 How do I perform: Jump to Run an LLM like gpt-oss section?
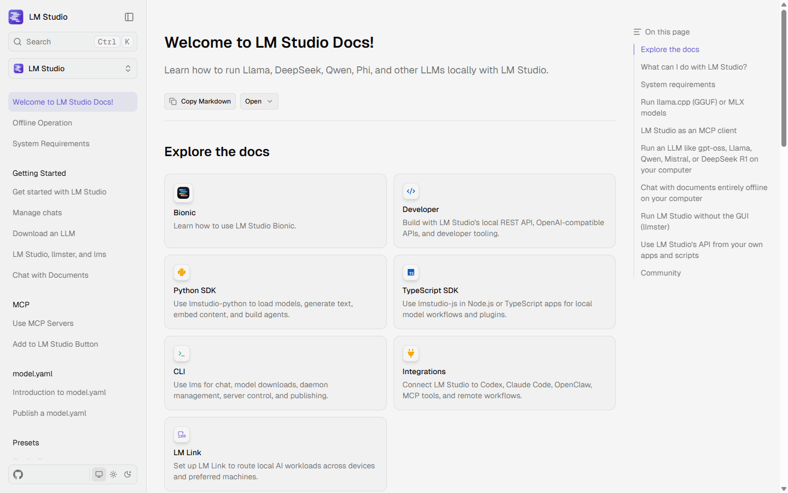point(699,159)
